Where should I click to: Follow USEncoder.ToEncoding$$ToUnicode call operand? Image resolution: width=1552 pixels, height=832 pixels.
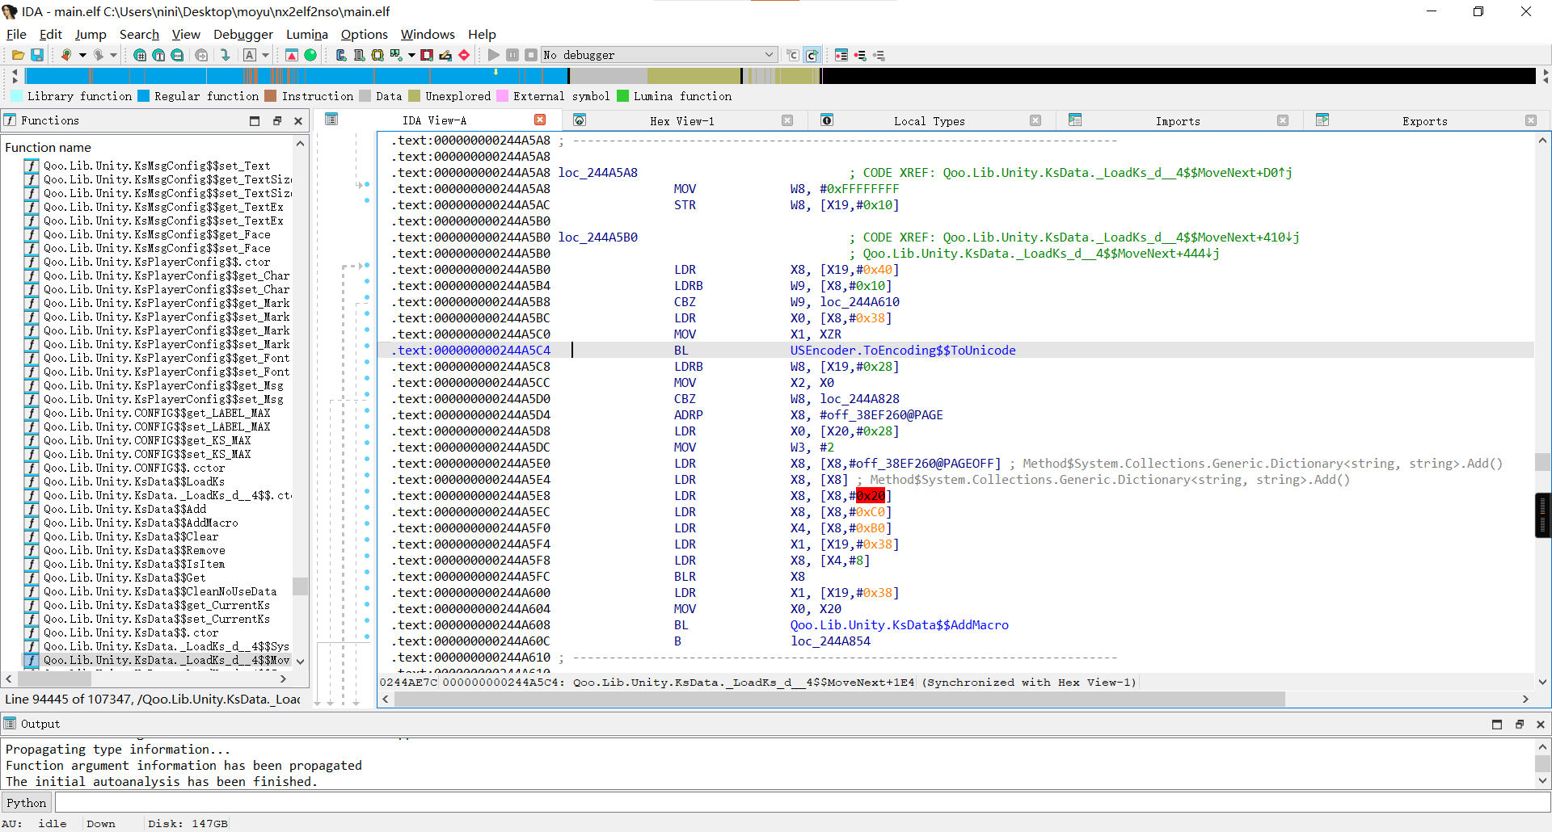coord(903,350)
